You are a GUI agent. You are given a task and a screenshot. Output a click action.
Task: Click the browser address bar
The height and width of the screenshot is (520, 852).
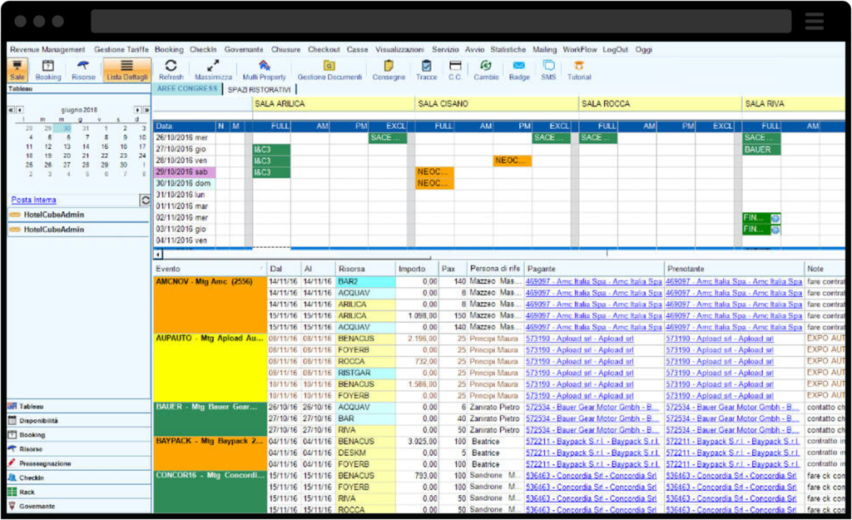[x=441, y=21]
